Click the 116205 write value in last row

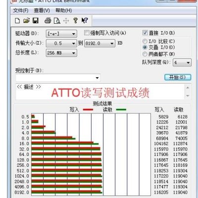pos(161,193)
